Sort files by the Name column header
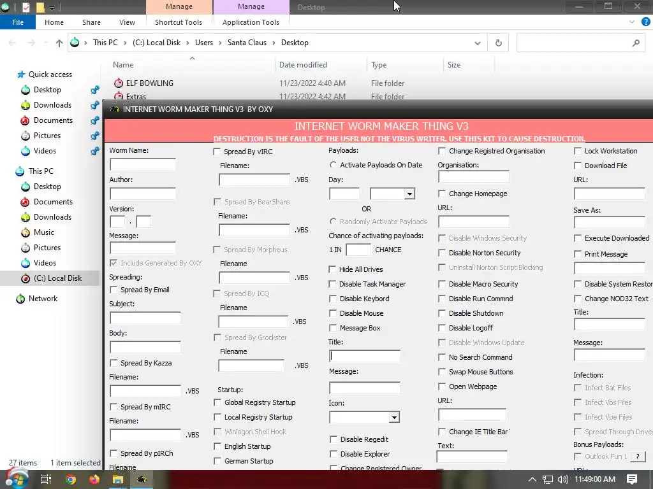Viewport: 653px width, 489px height. coord(123,65)
